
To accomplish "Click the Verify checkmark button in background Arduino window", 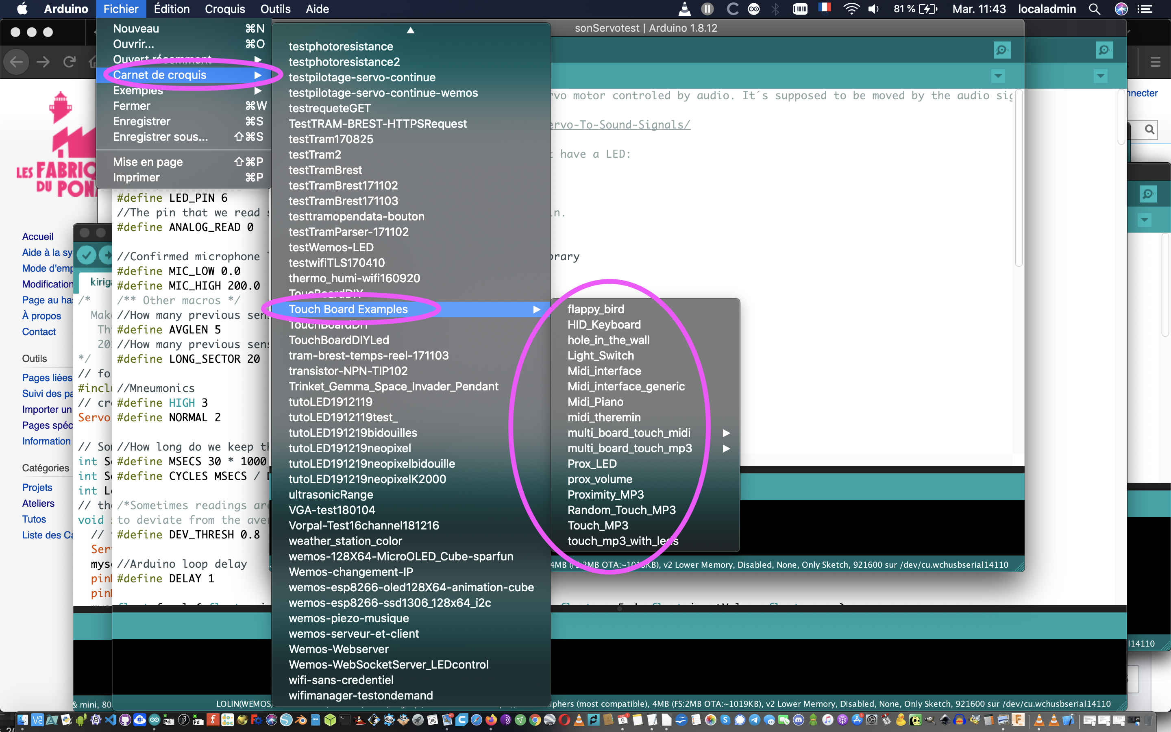I will 87,255.
